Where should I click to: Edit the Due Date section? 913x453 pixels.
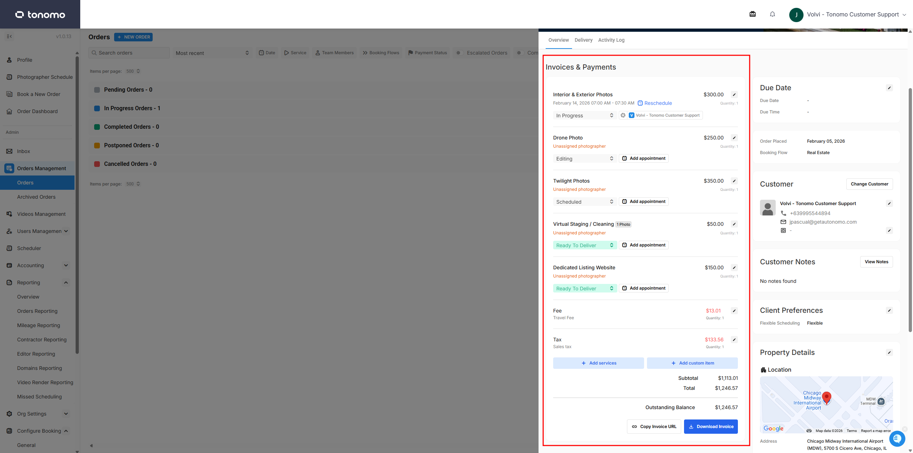[x=889, y=88]
